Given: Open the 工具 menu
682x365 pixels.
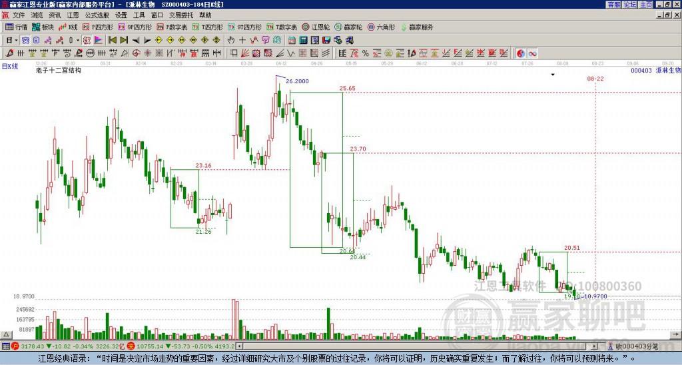Looking at the screenshot, I should 139,15.
